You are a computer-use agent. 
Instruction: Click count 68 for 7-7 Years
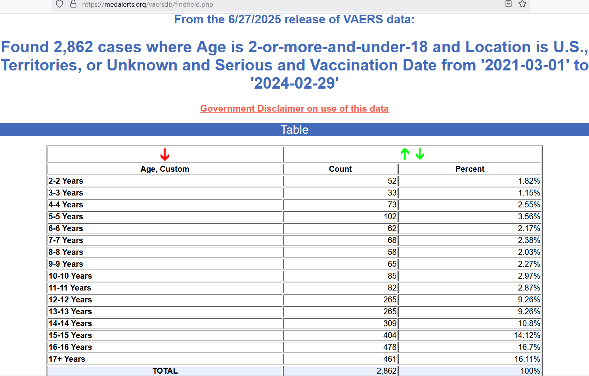[392, 240]
